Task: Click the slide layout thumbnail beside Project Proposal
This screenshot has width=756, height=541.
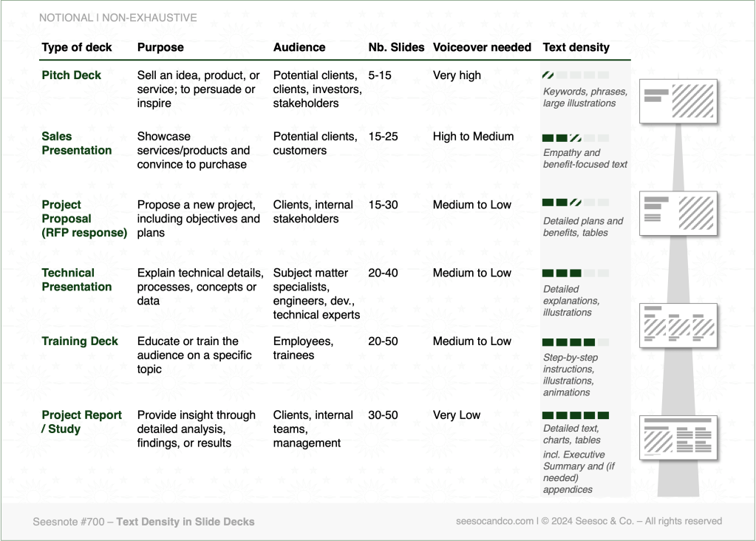Action: coord(678,214)
